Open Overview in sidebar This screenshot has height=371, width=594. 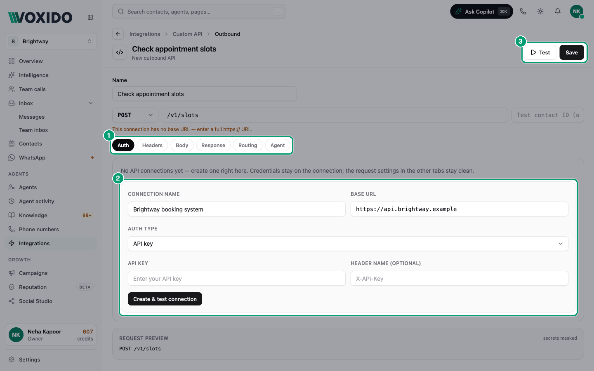pos(51,61)
